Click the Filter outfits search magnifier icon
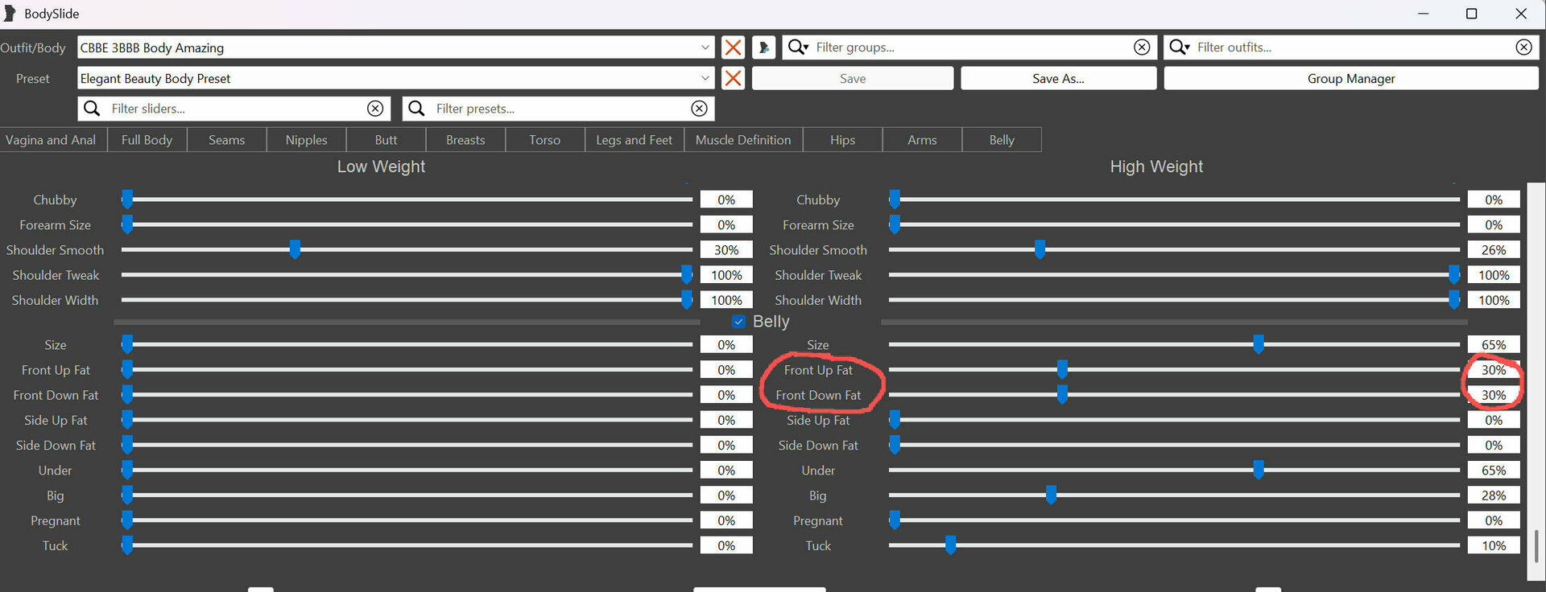 tap(1179, 47)
